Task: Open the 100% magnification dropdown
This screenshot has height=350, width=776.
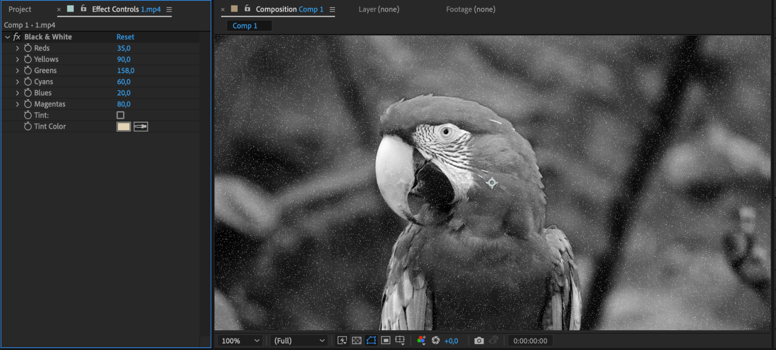Action: [240, 341]
